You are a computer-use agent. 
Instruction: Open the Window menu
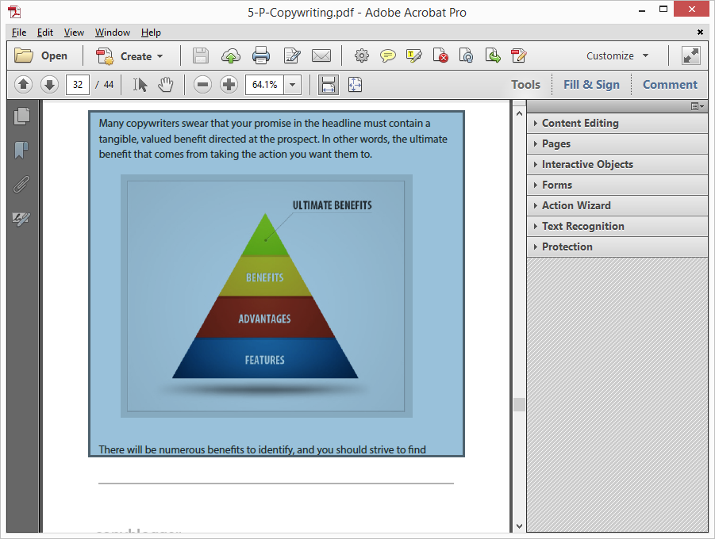pyautogui.click(x=112, y=32)
